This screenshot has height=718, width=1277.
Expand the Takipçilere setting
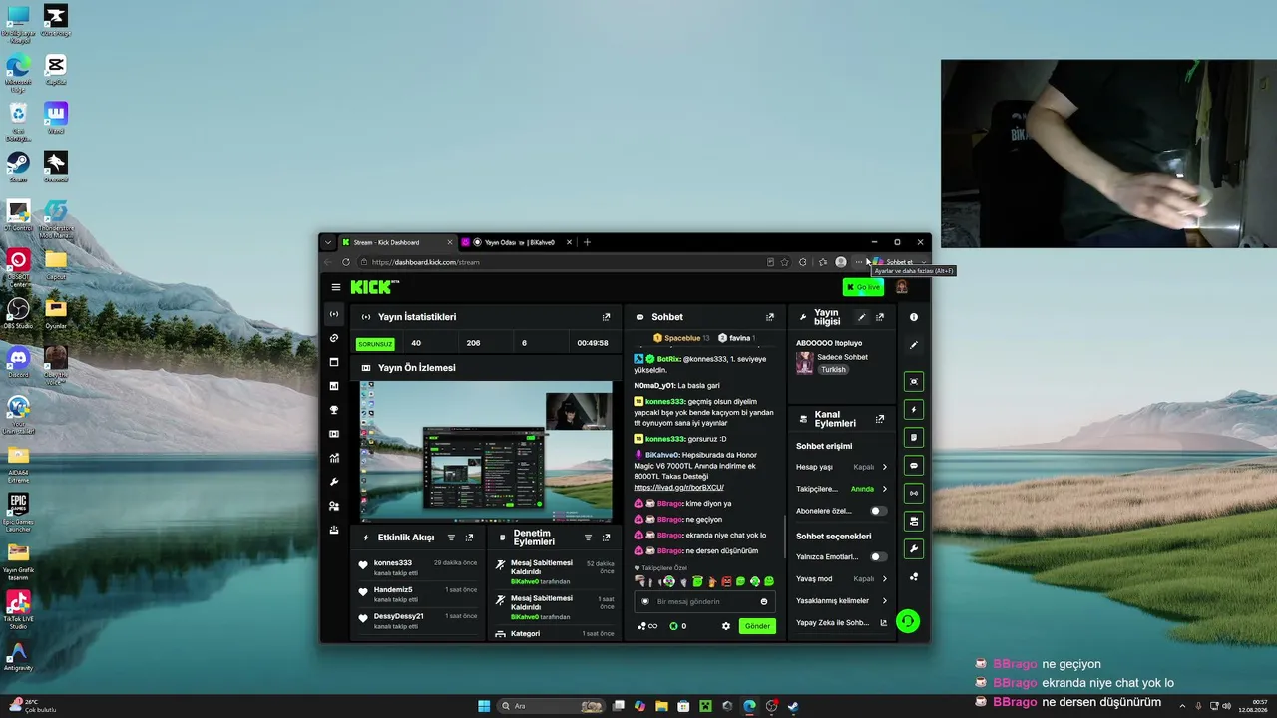pyautogui.click(x=841, y=489)
